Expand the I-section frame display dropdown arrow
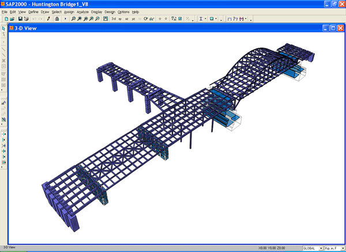346x252 pixels. [x=206, y=19]
